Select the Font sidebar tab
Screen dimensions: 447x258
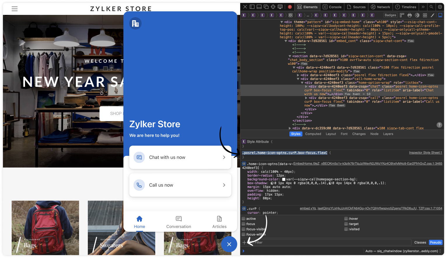(x=344, y=134)
